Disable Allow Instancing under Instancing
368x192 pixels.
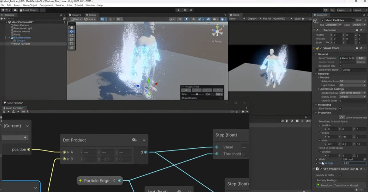(x=340, y=108)
